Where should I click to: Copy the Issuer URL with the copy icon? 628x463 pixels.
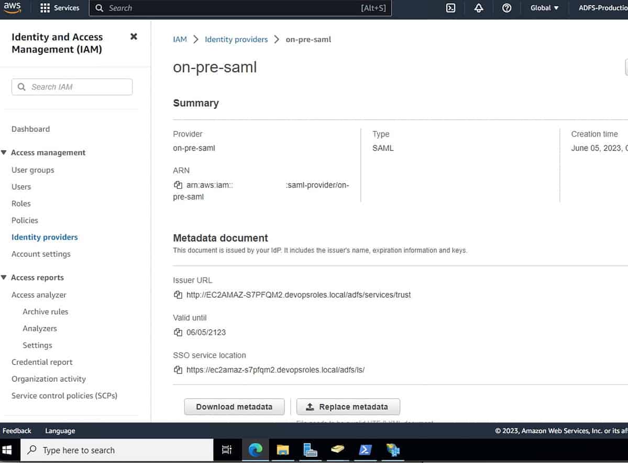click(178, 295)
